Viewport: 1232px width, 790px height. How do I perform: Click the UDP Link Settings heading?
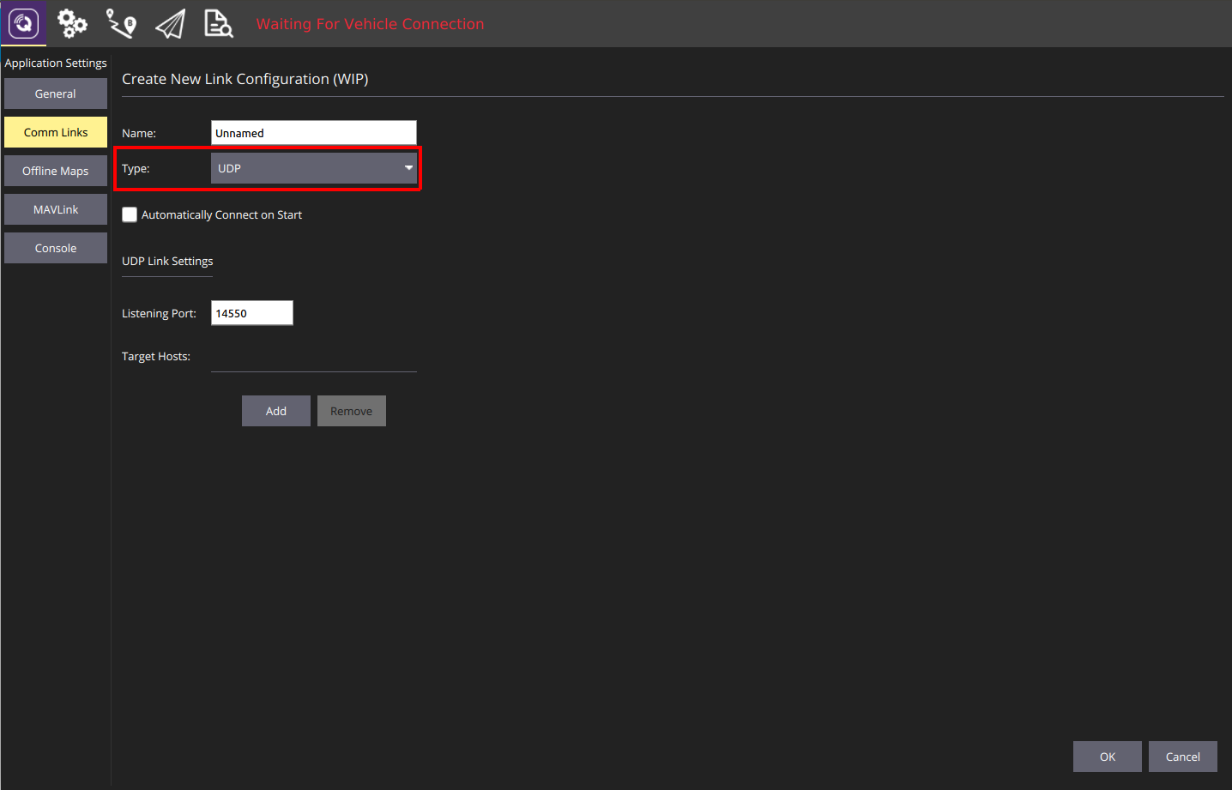point(167,261)
